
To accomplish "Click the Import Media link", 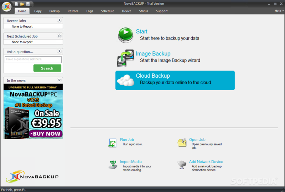I will (131, 162).
